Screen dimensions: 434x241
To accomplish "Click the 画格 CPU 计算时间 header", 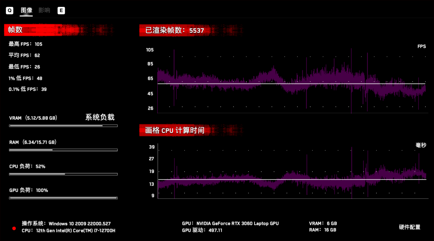I will coord(175,130).
